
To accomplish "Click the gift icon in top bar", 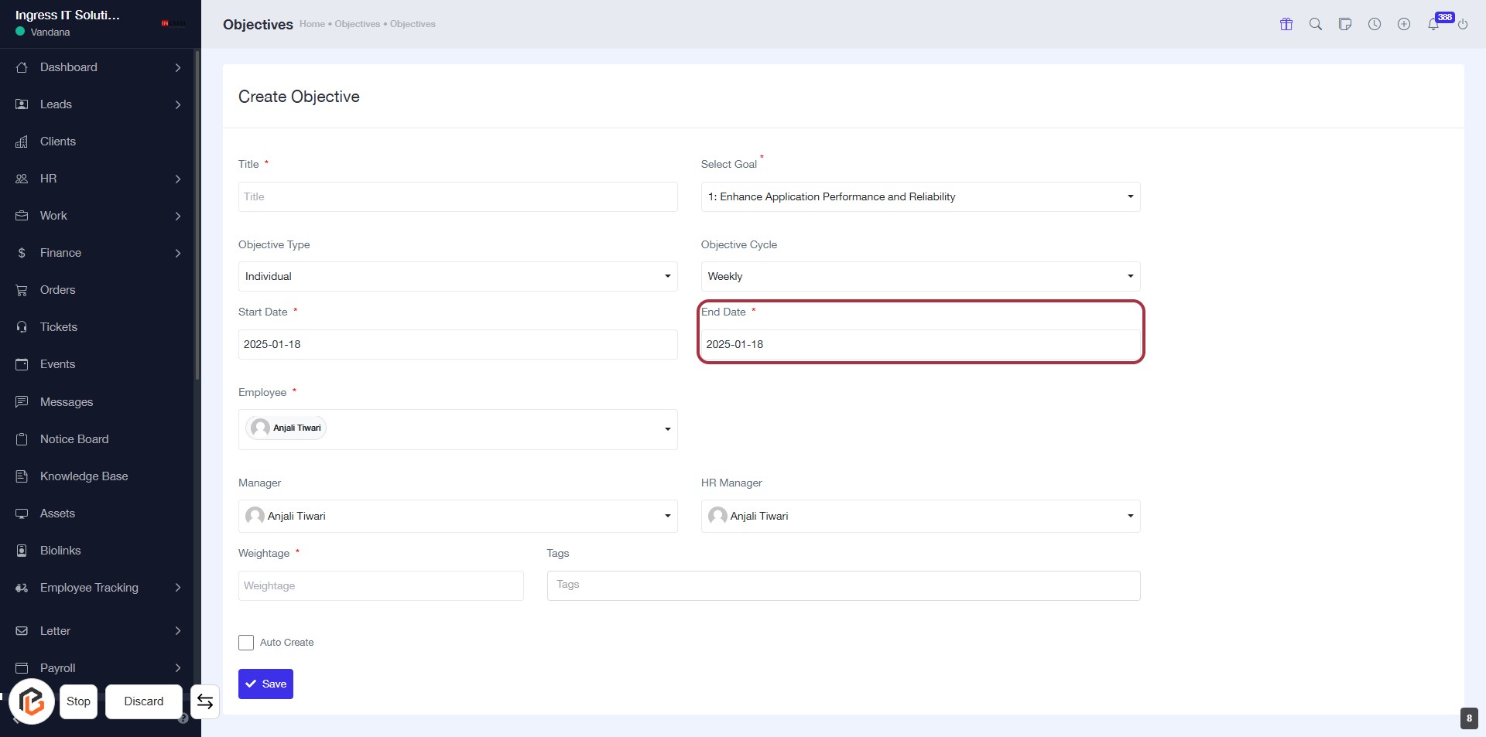I will coord(1286,24).
